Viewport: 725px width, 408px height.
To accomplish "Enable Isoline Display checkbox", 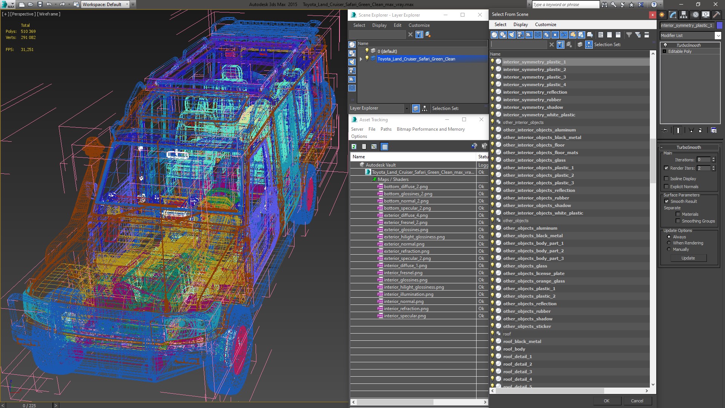I will tap(666, 179).
